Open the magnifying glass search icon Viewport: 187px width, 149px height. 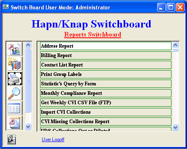click(15, 94)
